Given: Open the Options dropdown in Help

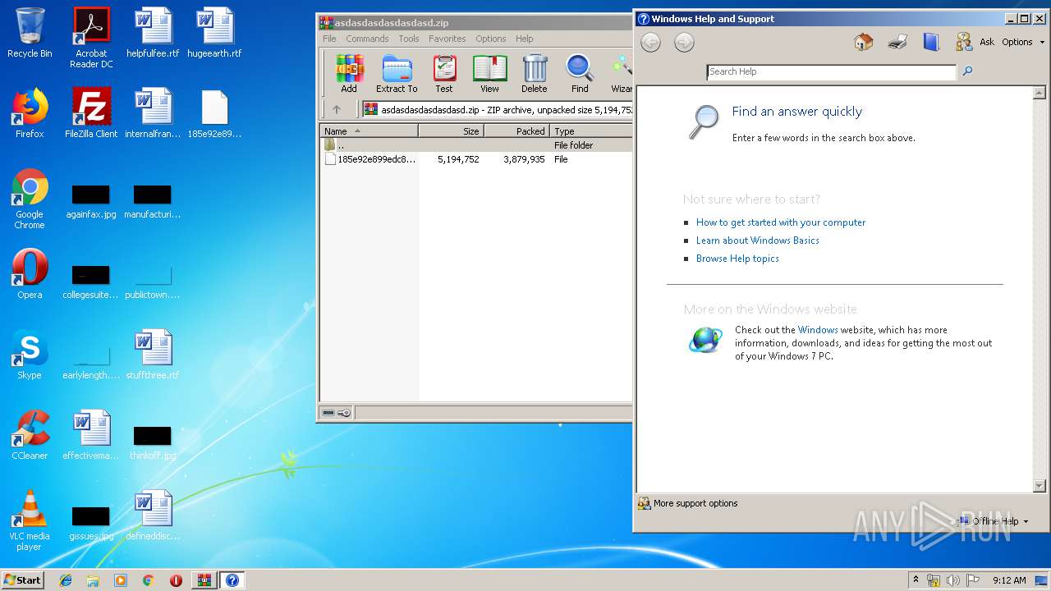Looking at the screenshot, I should pos(1022,42).
